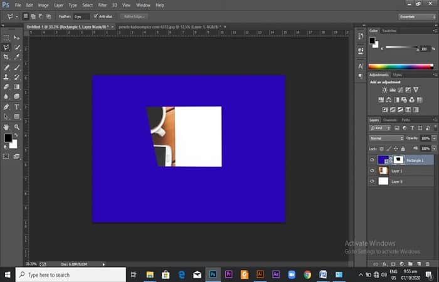This screenshot has height=282, width=439.
Task: Select the Polygonal Lasso tool in toolbox
Action: tap(6, 47)
